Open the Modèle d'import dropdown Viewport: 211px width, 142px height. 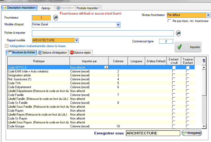[118, 25]
